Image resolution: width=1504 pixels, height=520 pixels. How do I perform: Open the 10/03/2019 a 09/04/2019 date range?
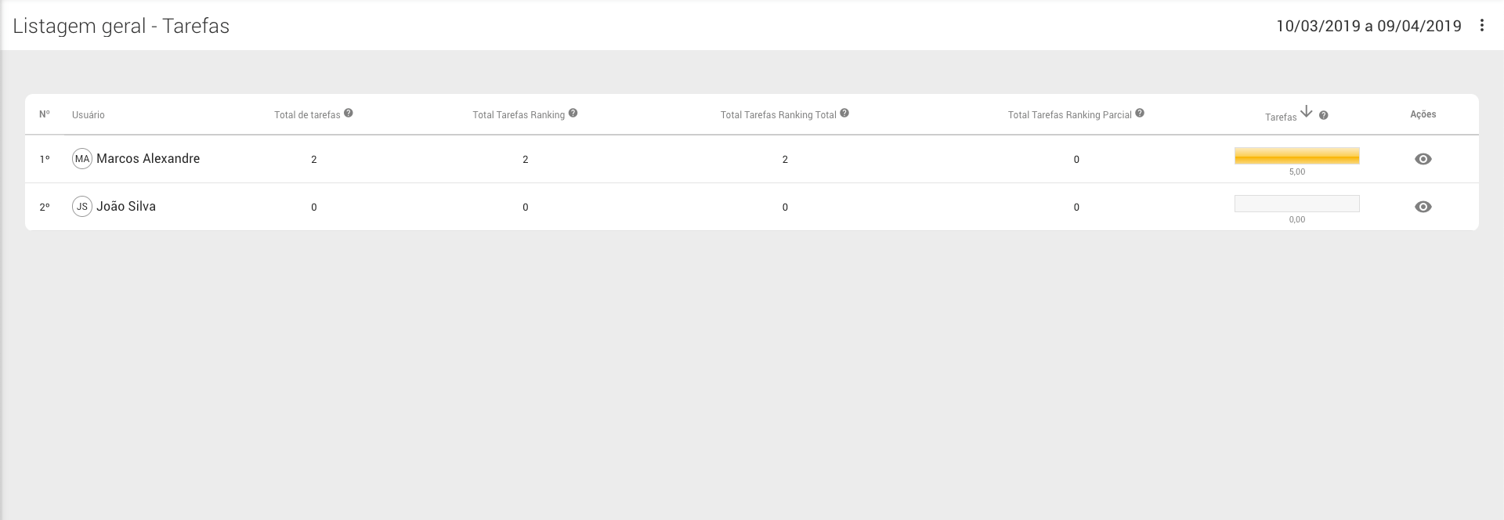click(1368, 26)
